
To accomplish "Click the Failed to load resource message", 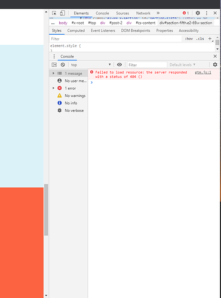I will 141,75.
